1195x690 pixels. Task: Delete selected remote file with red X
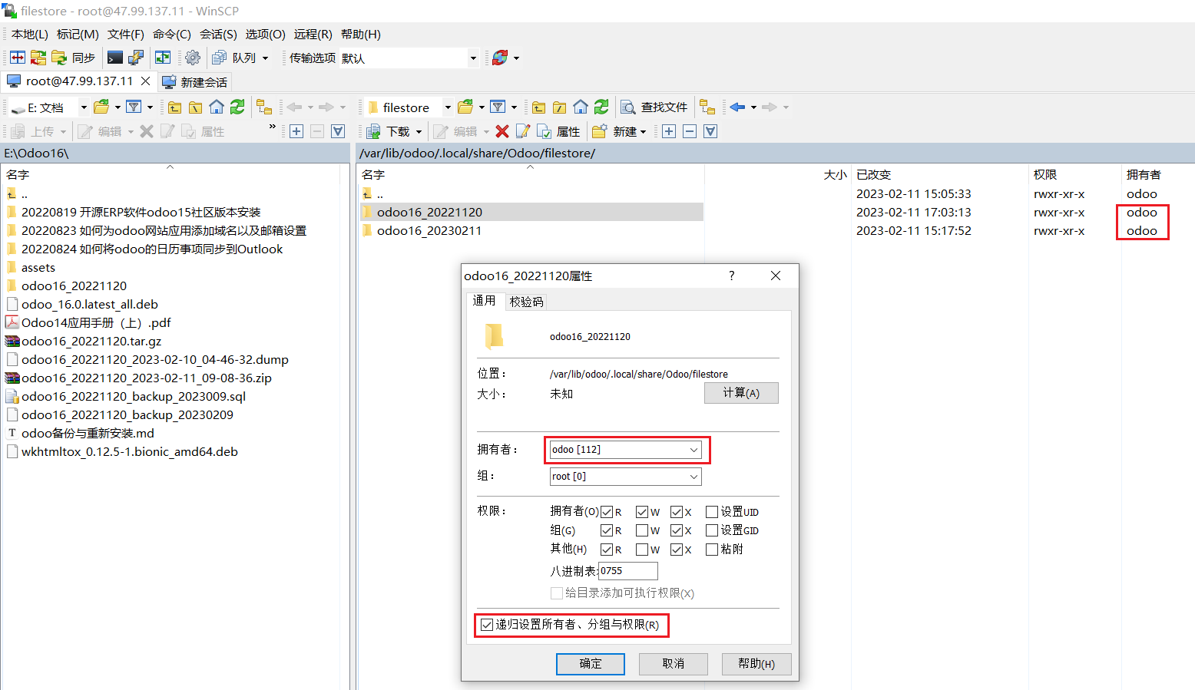(502, 131)
